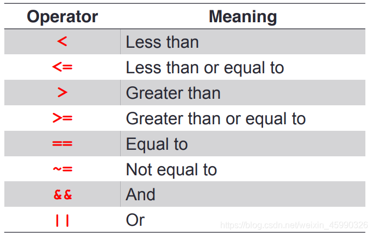373x235 pixels.
Task: Select the 'Not equal to' text
Action: (x=171, y=169)
